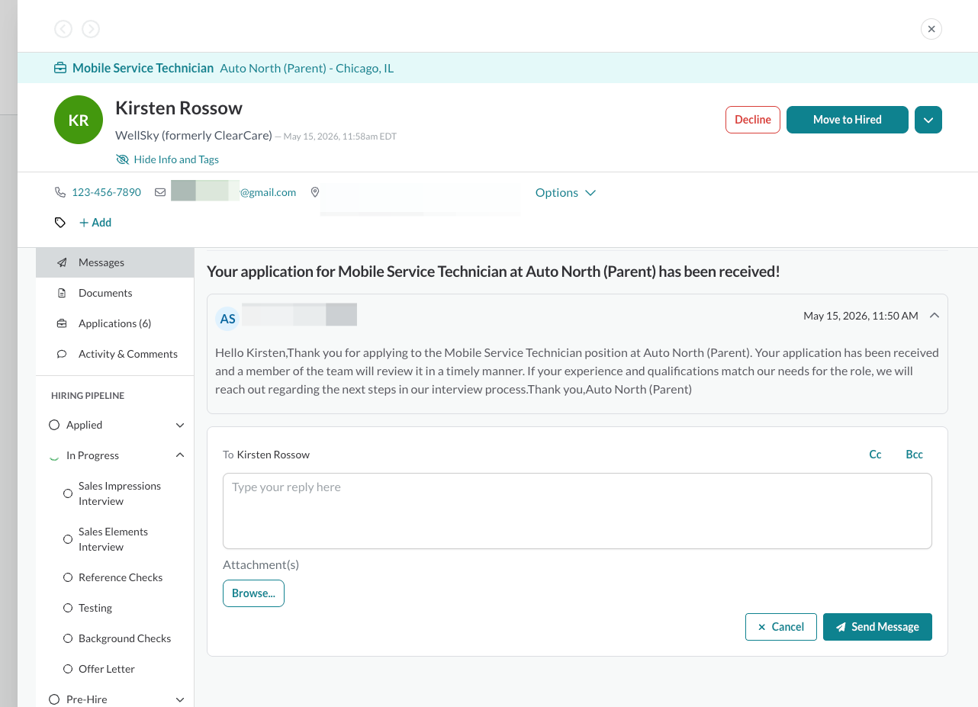Click the HIRING PIPELINE section heading
Screen dimensions: 978x707
coord(88,396)
